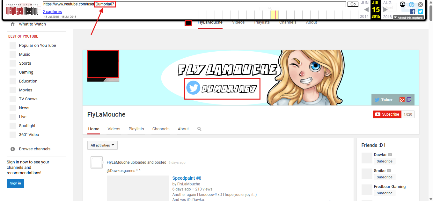
Task: Switch to the Videos channel tab
Action: [114, 129]
